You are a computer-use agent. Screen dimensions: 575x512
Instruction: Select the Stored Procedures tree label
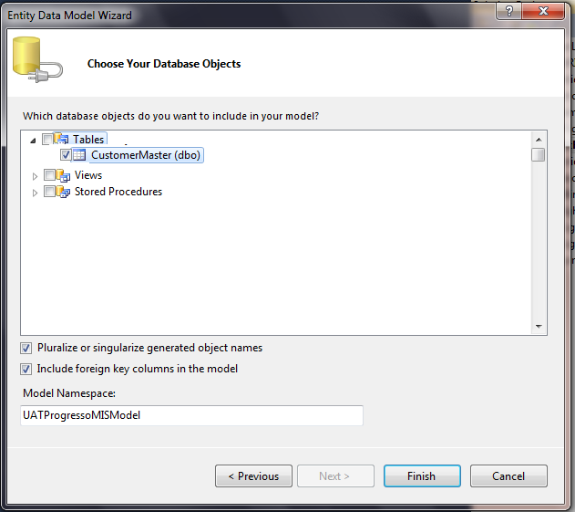(x=118, y=192)
